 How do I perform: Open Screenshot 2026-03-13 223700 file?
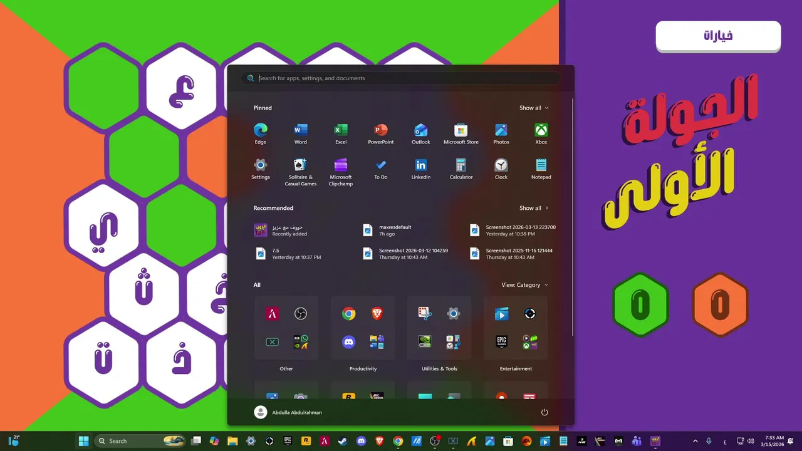[x=514, y=231]
